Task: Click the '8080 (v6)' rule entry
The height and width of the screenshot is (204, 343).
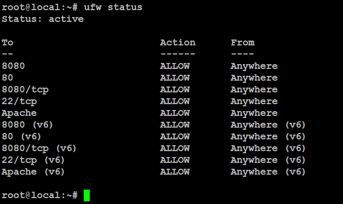Action: [27, 125]
